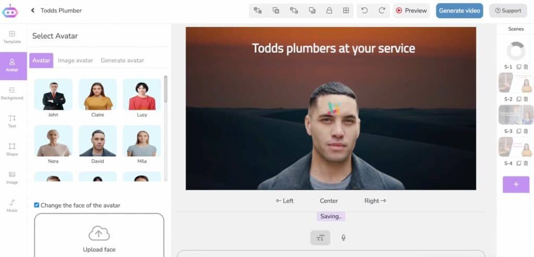534x257 pixels.
Task: Click the undo arrow in toolbar
Action: 365,10
